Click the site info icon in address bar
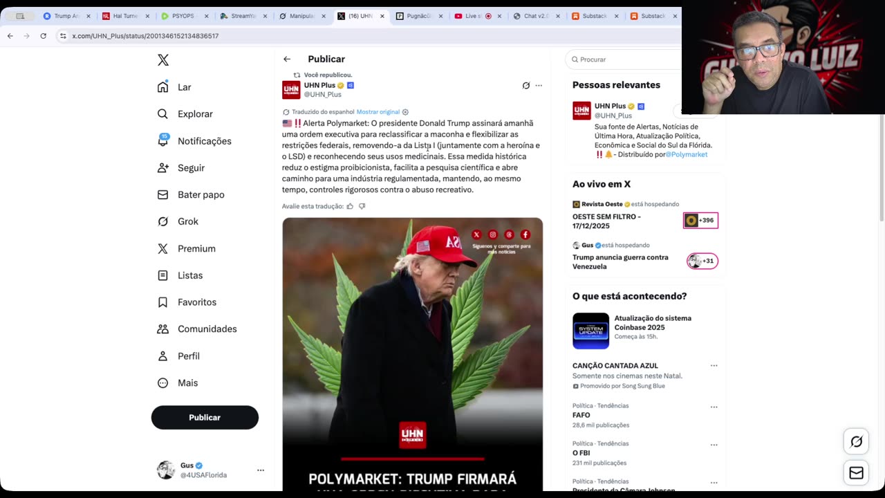885x498 pixels. pos(63,36)
